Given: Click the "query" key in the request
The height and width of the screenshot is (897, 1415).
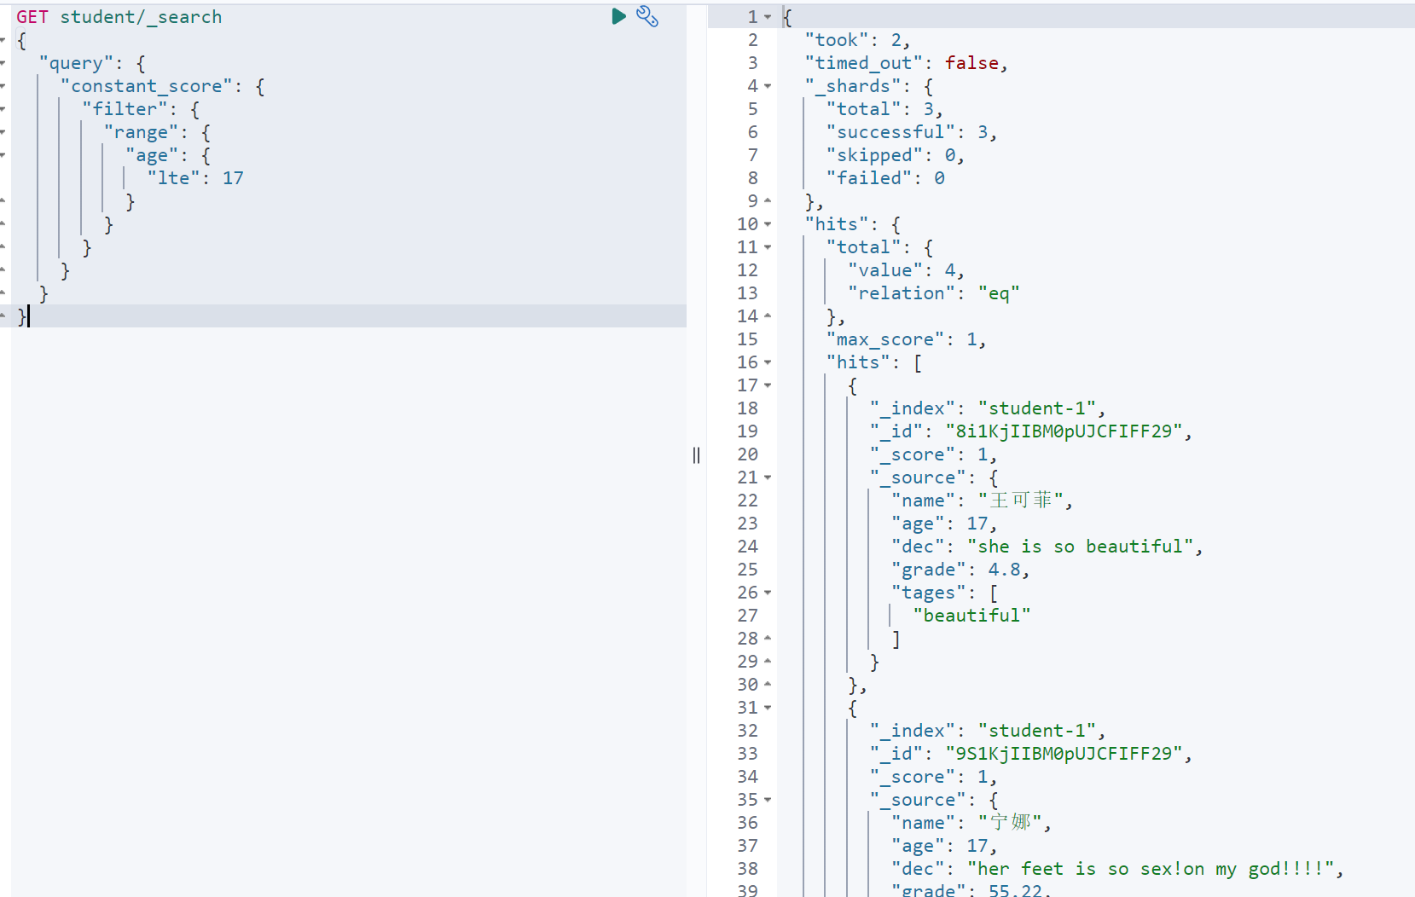Looking at the screenshot, I should [76, 63].
